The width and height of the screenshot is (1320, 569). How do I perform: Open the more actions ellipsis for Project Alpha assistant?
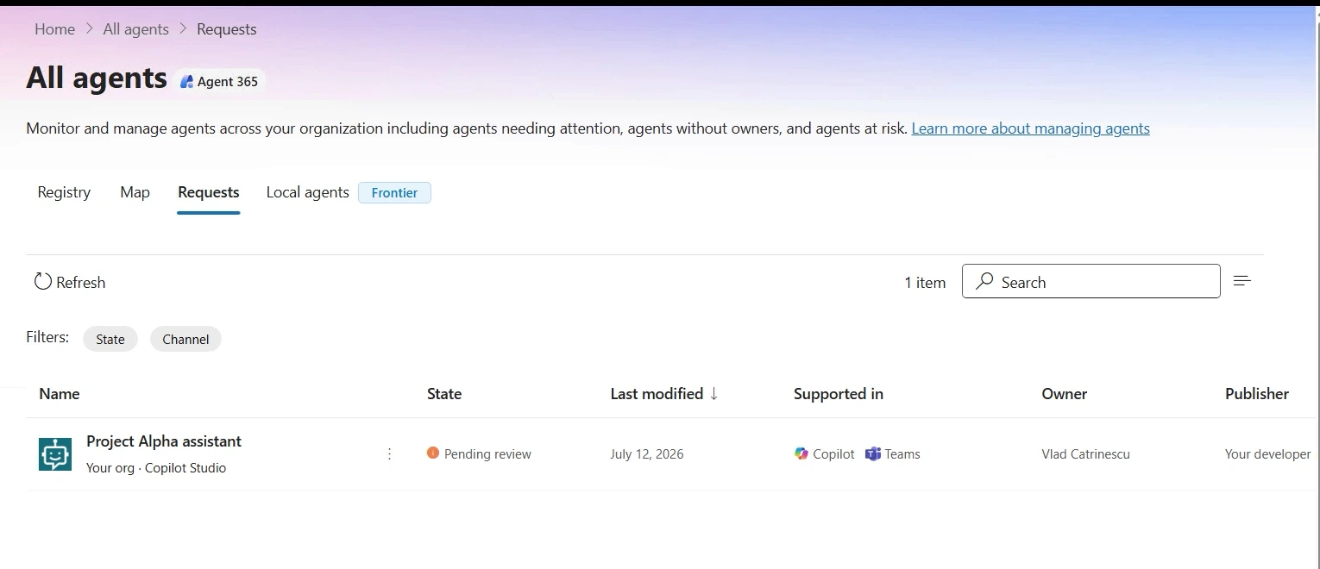pos(389,453)
